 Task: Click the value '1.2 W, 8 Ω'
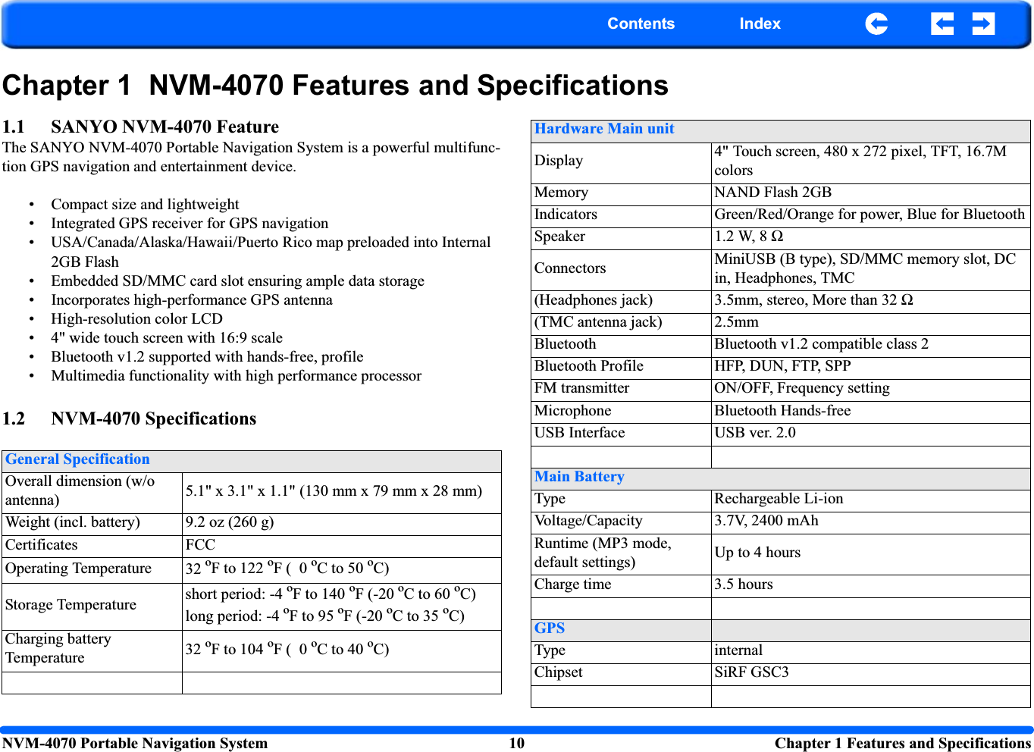click(x=748, y=237)
